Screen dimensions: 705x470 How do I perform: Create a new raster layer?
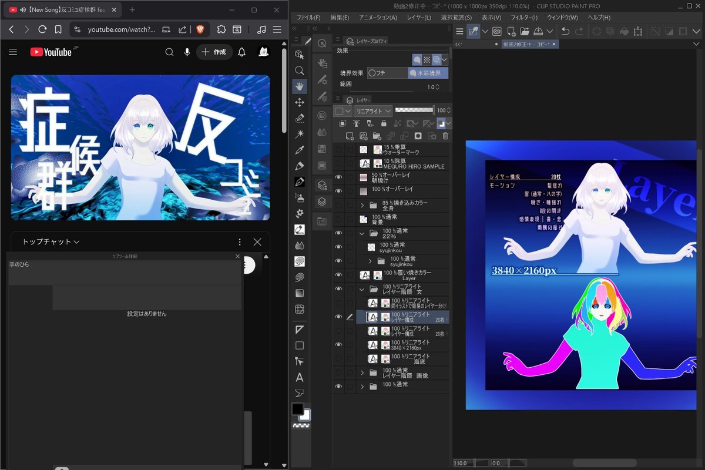point(350,136)
